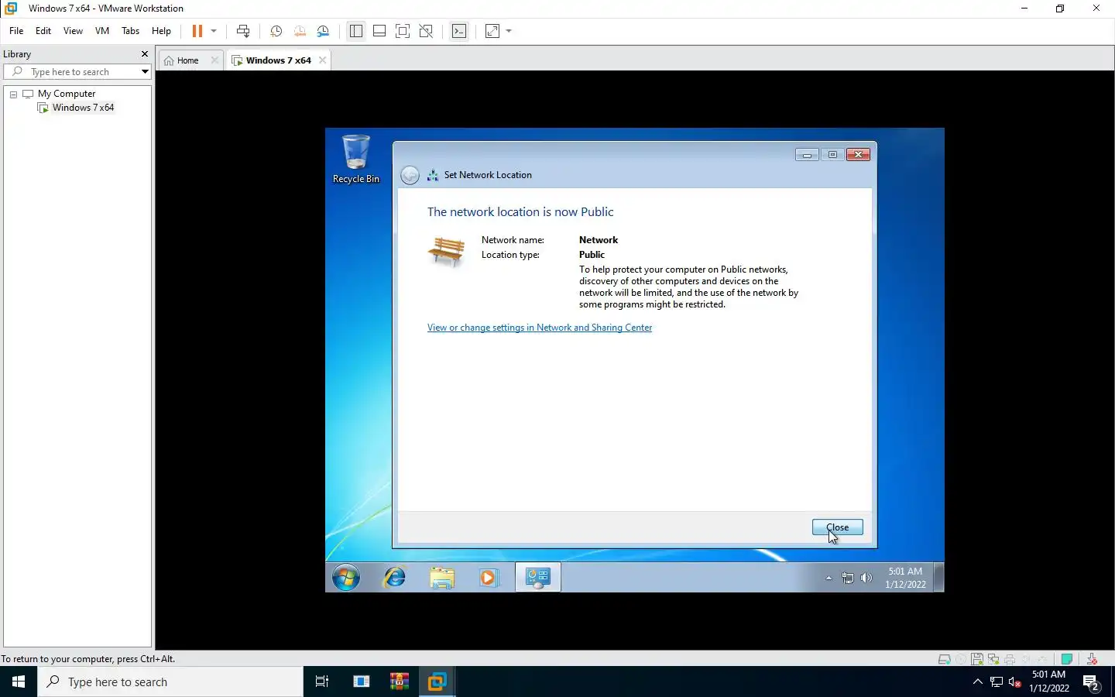Switch to Unity mode
The height and width of the screenshot is (697, 1115).
click(426, 31)
